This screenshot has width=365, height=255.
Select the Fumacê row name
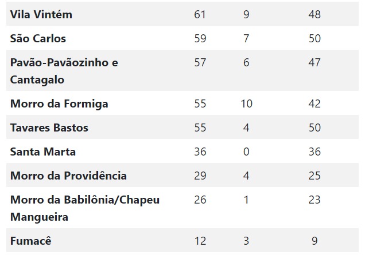[31, 241]
